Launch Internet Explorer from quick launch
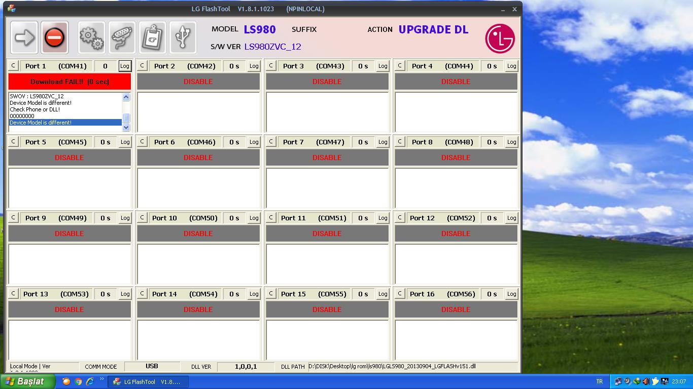Screen dimensions: 693x389 coord(90,381)
